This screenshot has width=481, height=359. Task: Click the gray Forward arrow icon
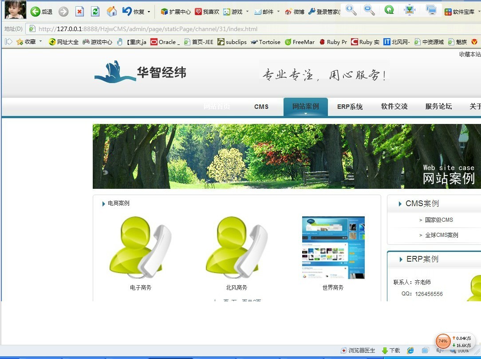(x=63, y=12)
